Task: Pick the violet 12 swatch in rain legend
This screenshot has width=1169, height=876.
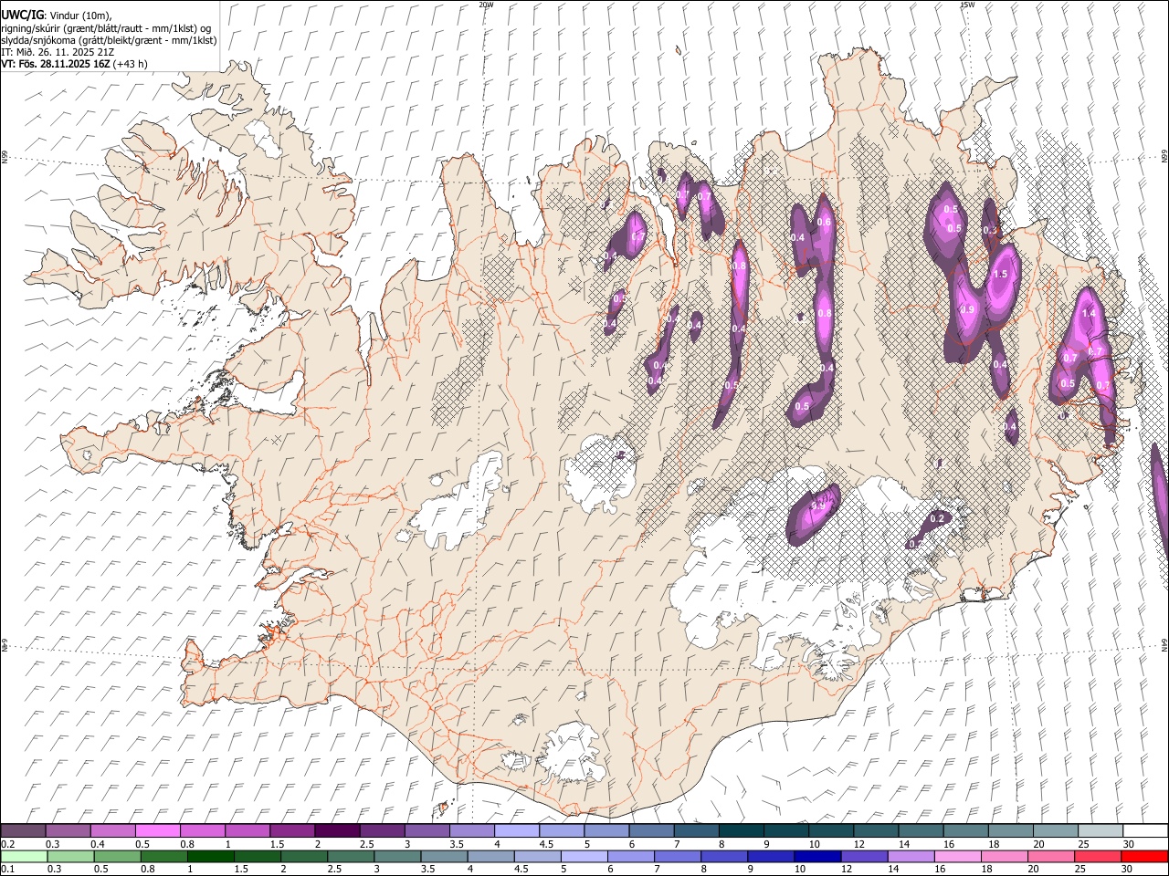Action: pyautogui.click(x=863, y=856)
